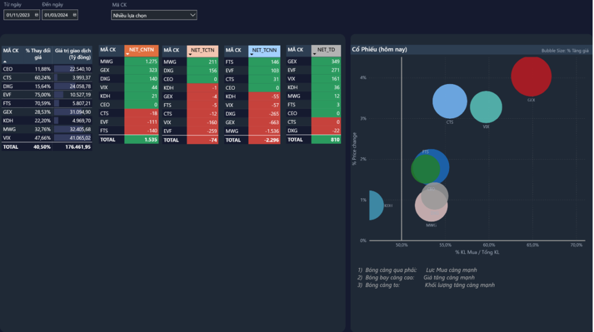Click the sort arrow under NET_TD header
Viewport: 594px width, 332px height.
coord(314,54)
